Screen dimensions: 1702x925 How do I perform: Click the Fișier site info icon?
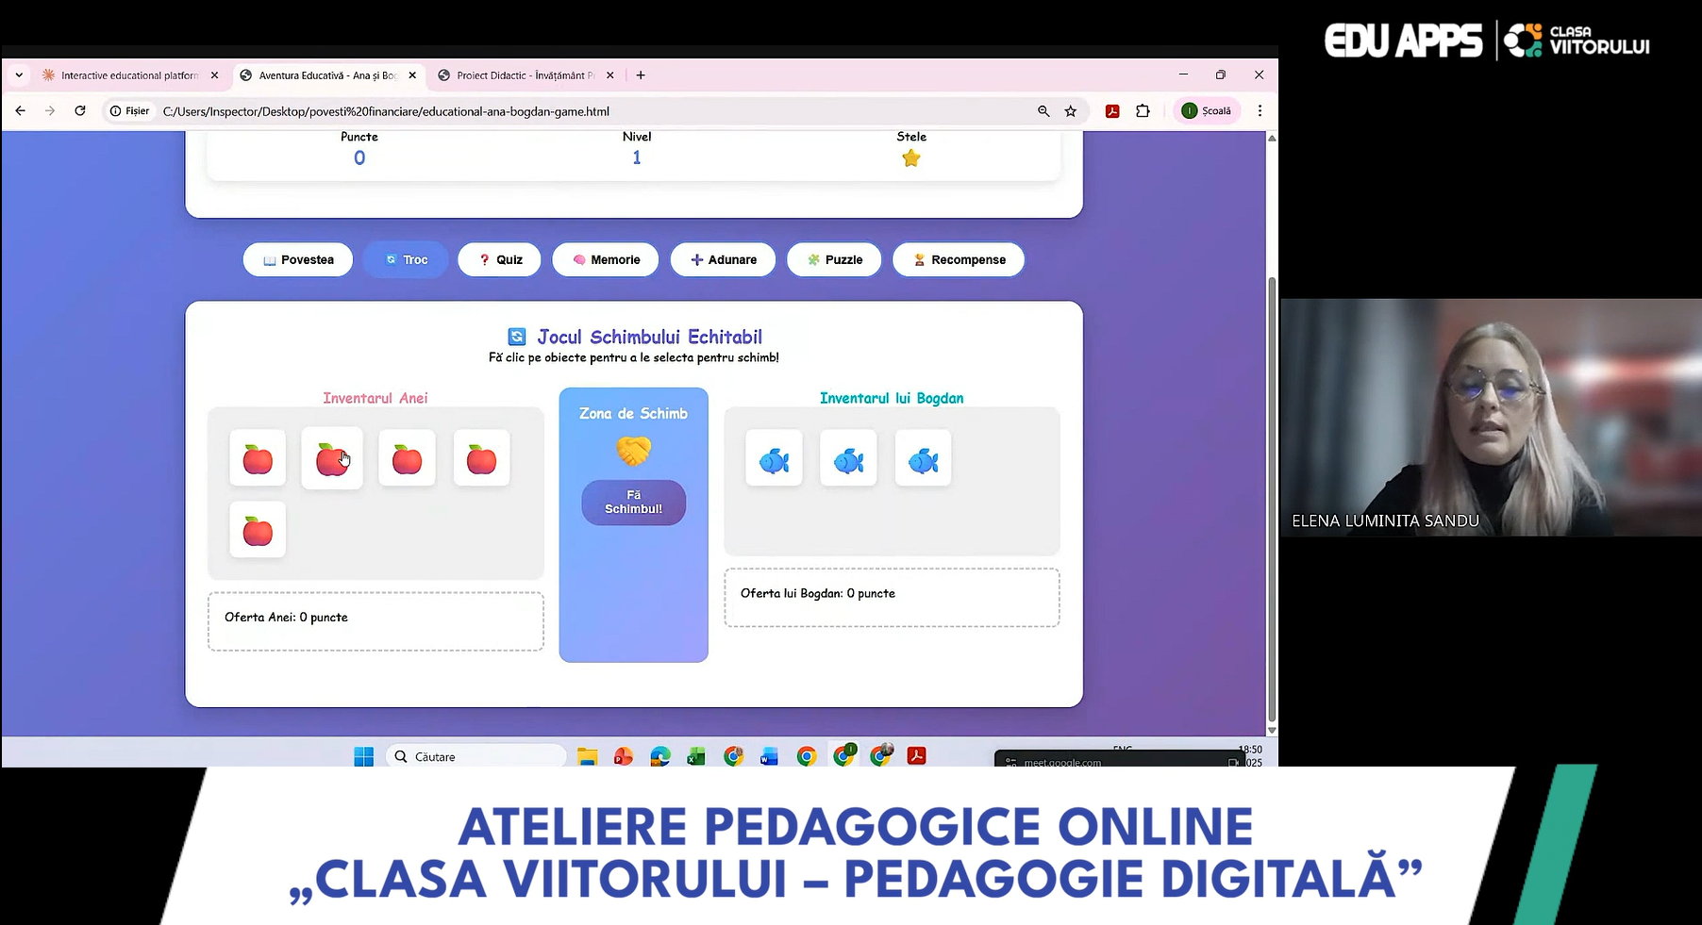coord(129,111)
